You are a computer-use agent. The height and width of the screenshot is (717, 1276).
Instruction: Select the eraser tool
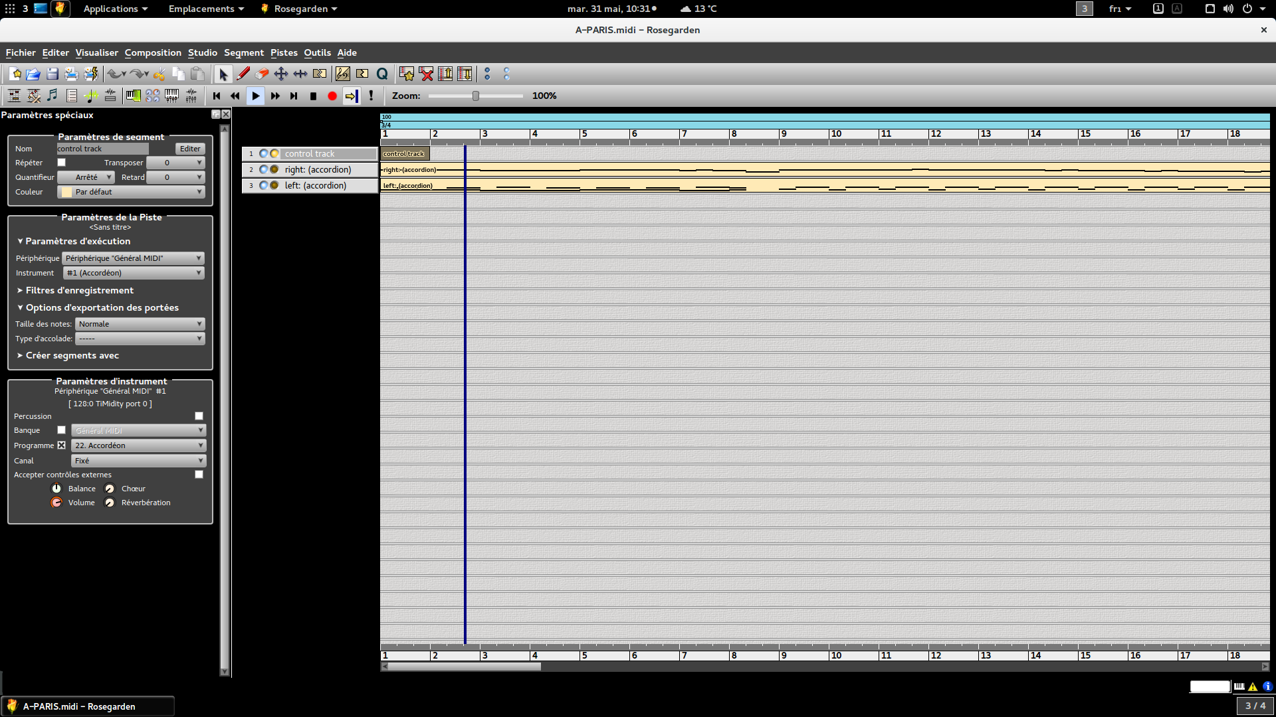click(x=262, y=74)
